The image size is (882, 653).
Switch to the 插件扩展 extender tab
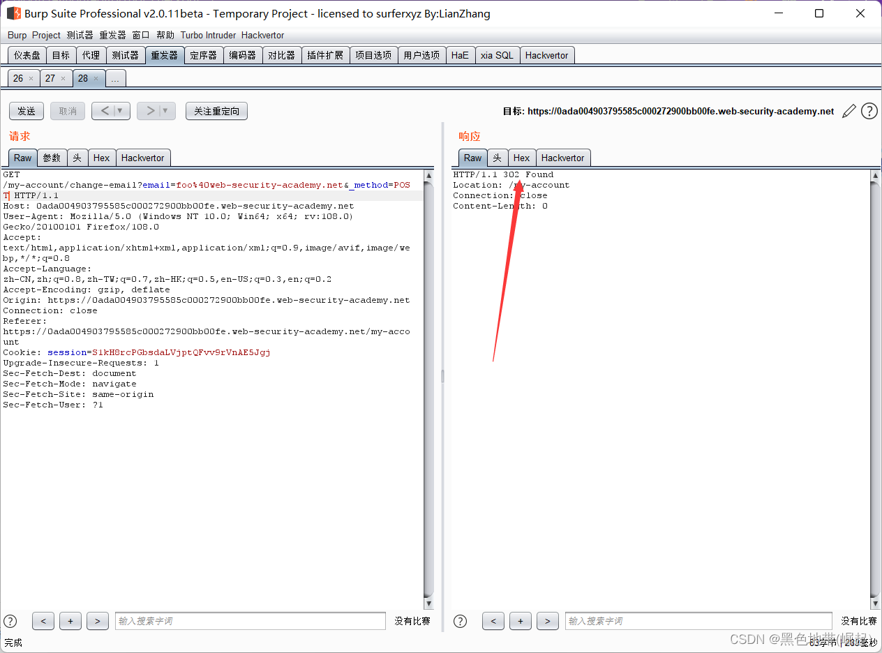(x=325, y=55)
